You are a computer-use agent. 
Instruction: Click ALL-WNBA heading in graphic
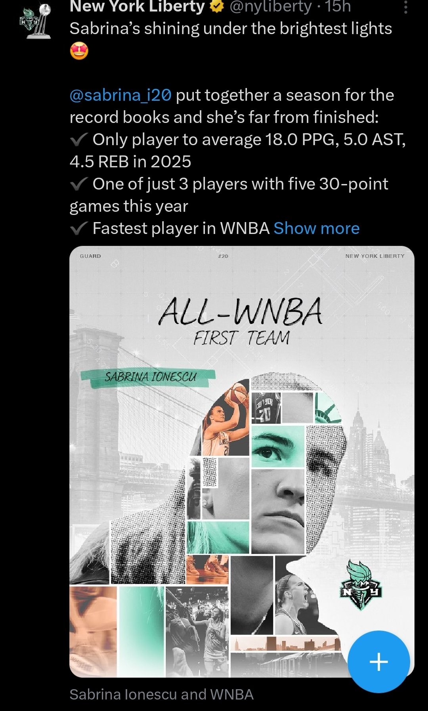[x=241, y=312]
